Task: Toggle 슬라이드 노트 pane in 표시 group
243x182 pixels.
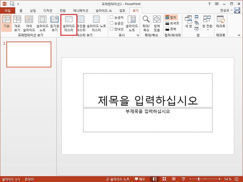Action: 132,23
